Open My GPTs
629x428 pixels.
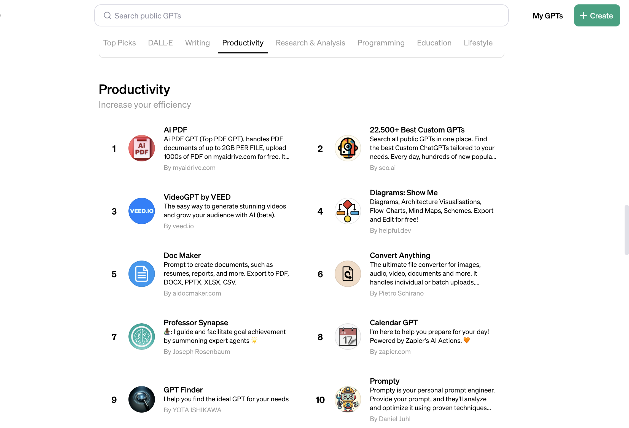click(548, 16)
